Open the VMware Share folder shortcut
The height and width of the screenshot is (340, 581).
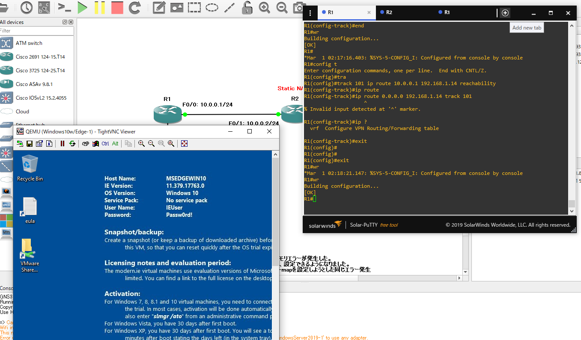click(30, 255)
